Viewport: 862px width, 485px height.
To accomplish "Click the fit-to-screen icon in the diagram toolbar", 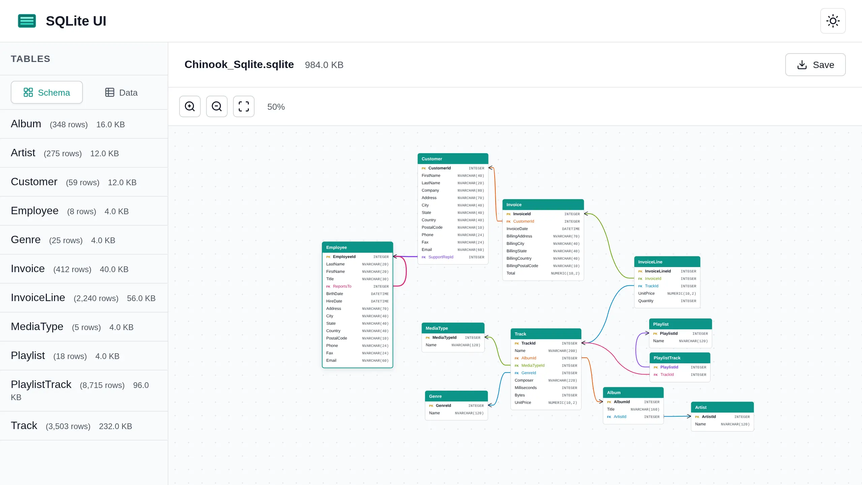I will coord(243,106).
